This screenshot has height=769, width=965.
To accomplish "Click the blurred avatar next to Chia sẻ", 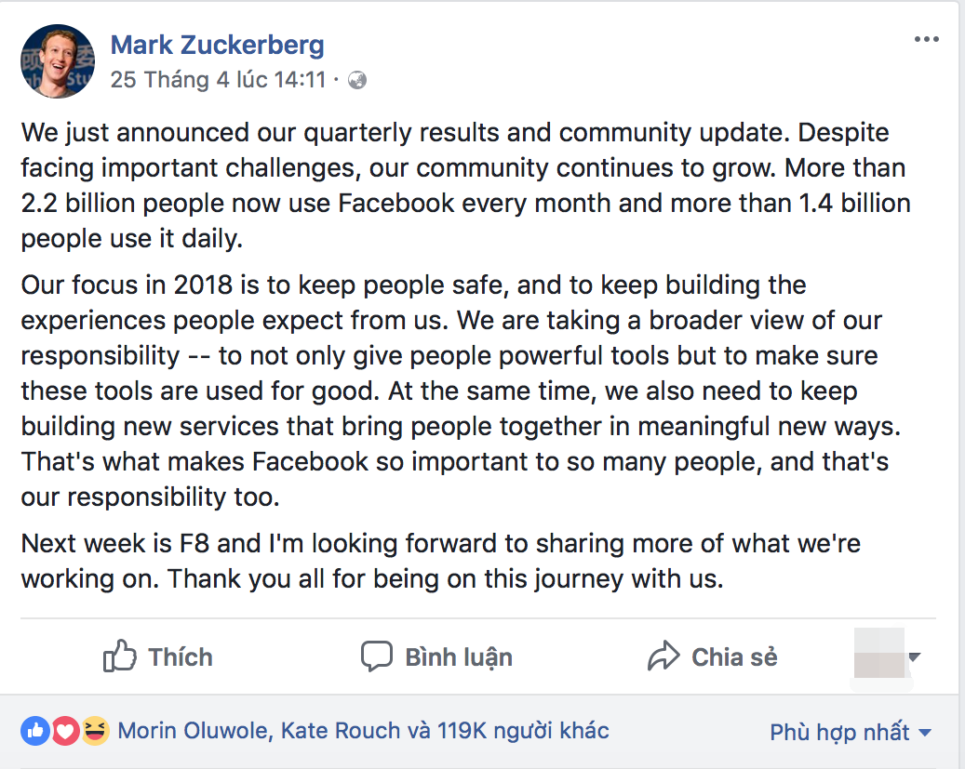I will [x=878, y=657].
